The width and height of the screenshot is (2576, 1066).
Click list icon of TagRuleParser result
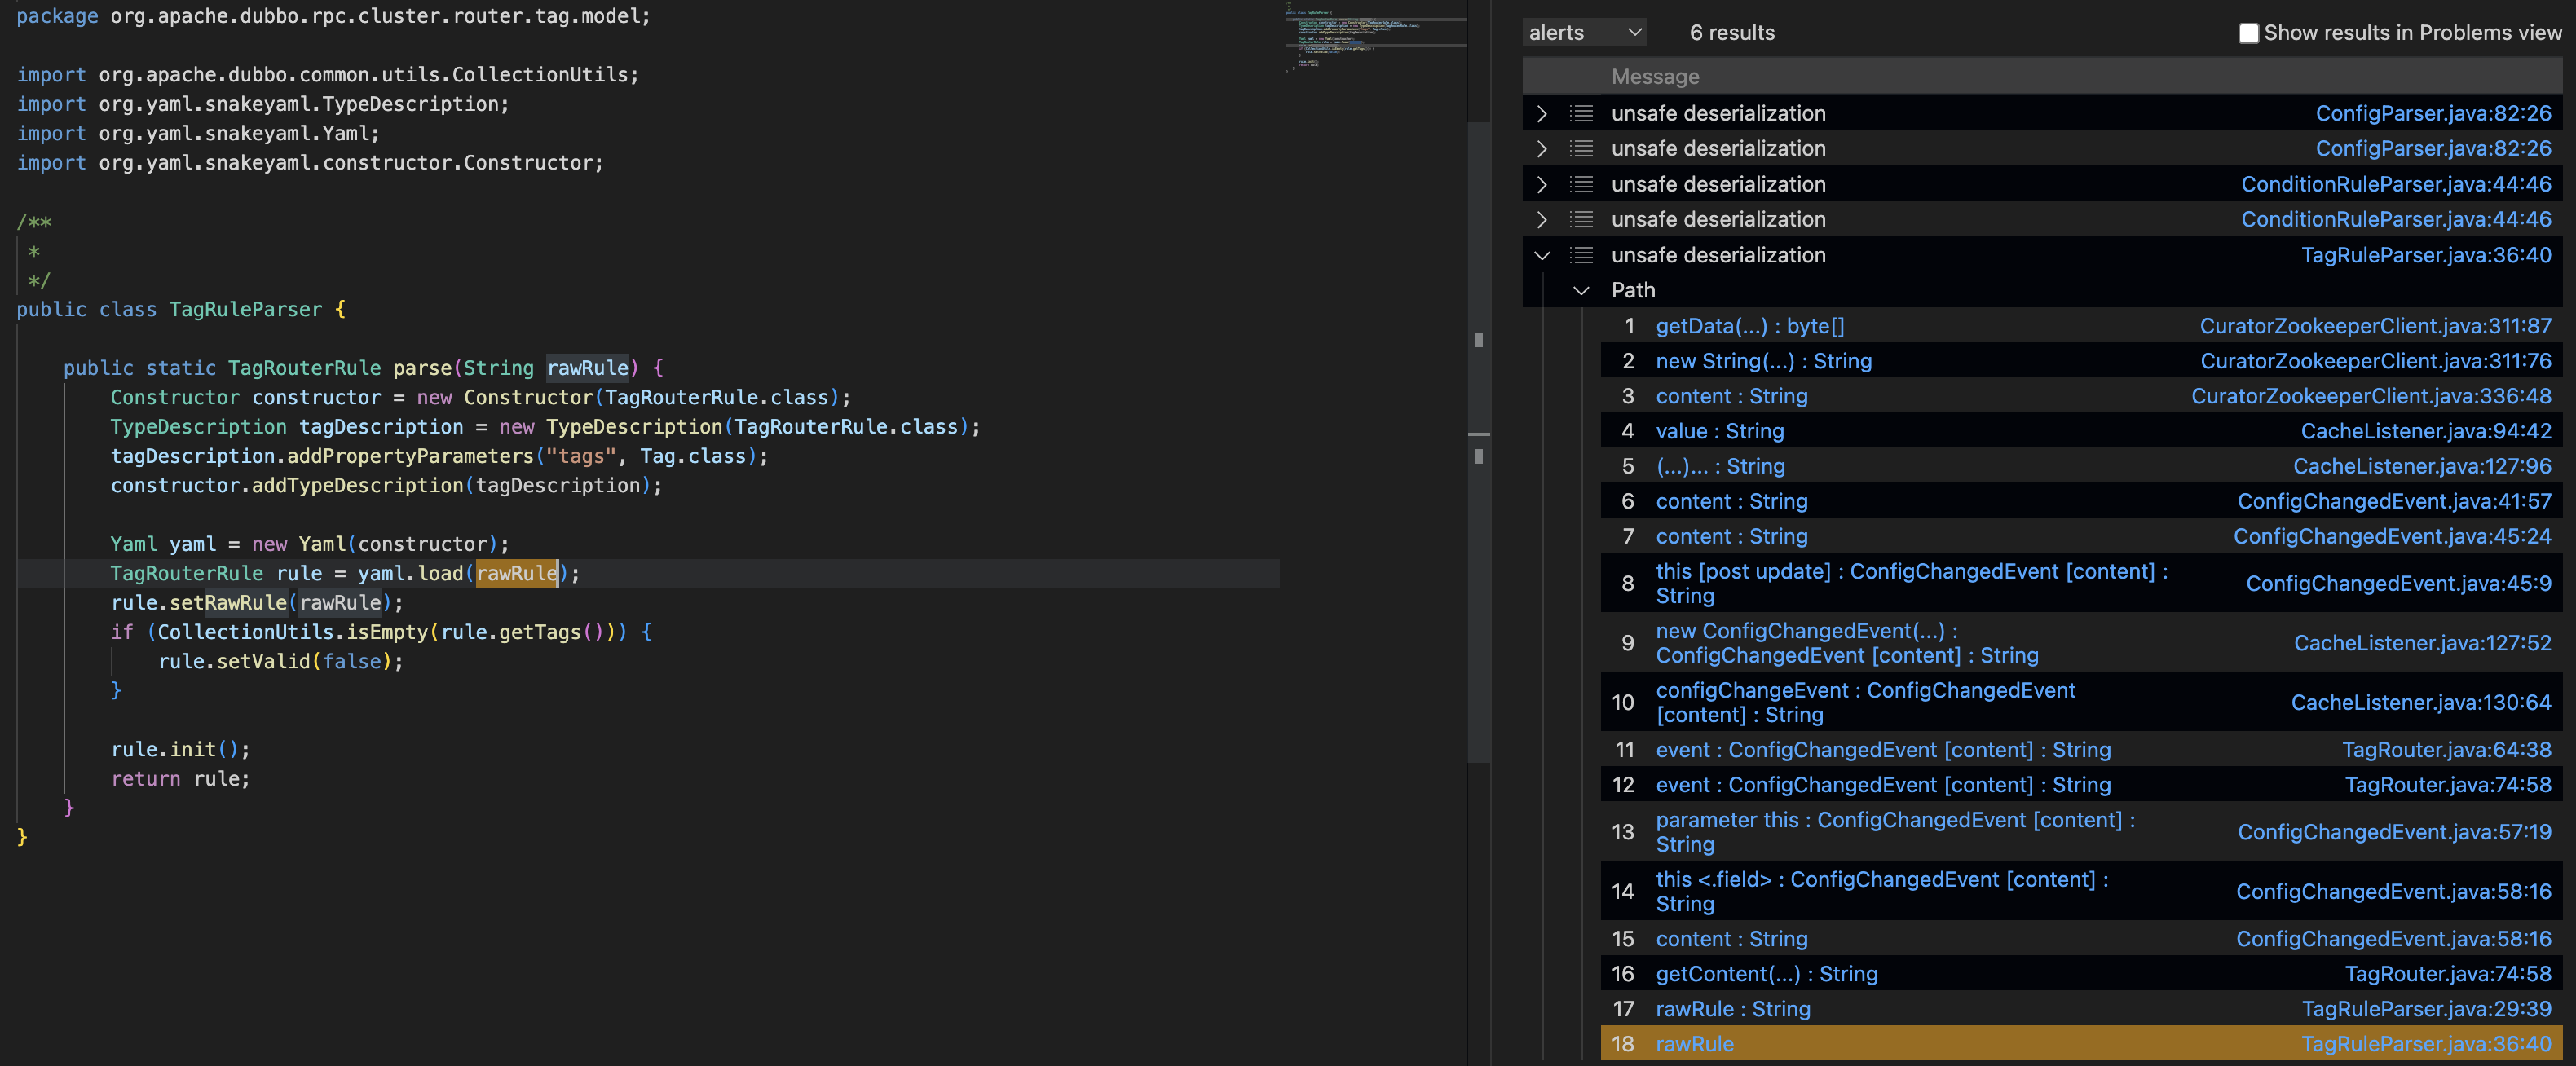1581,255
